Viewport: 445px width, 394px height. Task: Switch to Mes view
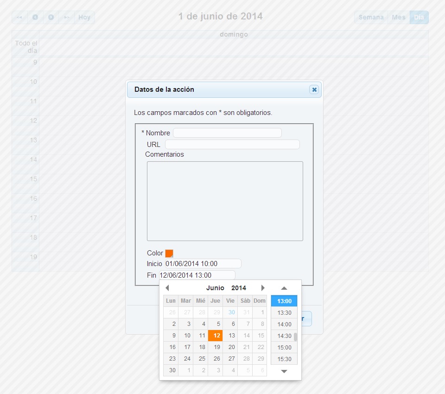click(x=399, y=17)
